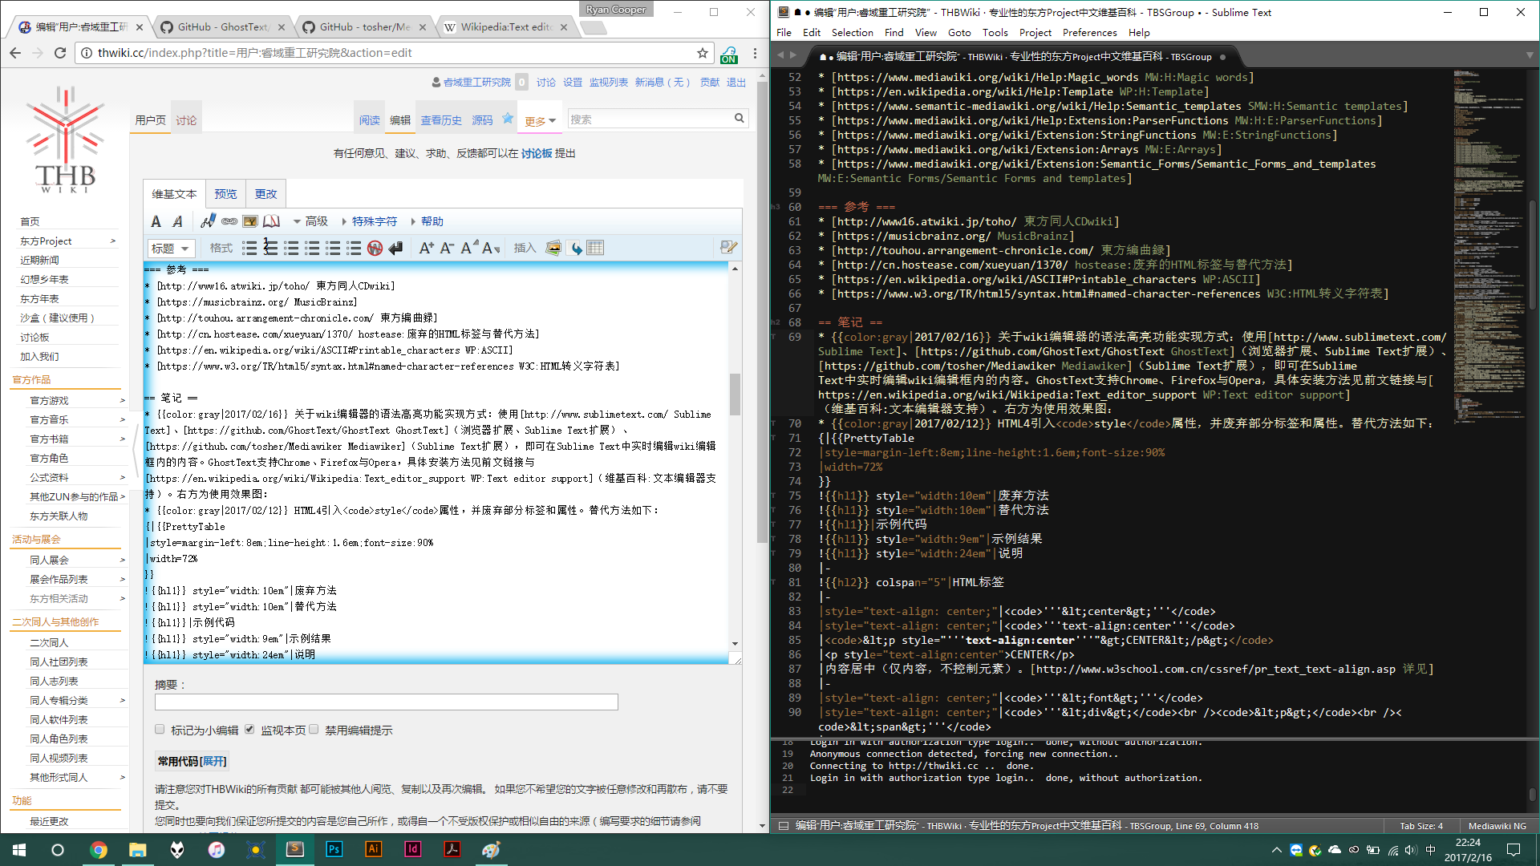This screenshot has width=1540, height=866.
Task: Switch to the 预览 tab
Action: [225, 194]
